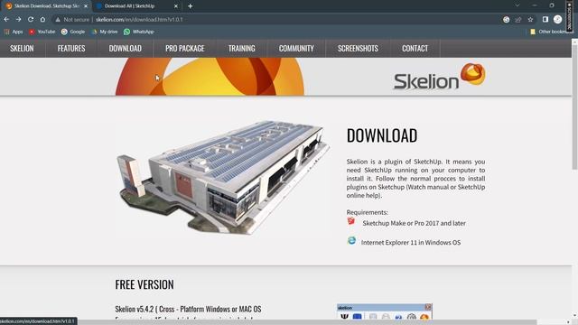This screenshot has width=578, height=325.
Task: Open the SKELION menu item
Action: click(22, 48)
